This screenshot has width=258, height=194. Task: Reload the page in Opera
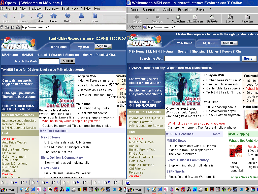click(40, 18)
